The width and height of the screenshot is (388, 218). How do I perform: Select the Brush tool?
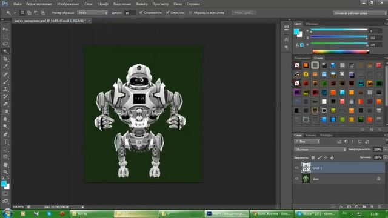5,81
